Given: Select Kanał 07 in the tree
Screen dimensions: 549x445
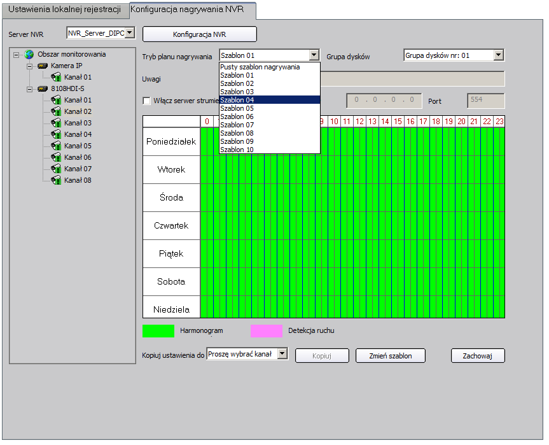Looking at the screenshot, I should (78, 169).
